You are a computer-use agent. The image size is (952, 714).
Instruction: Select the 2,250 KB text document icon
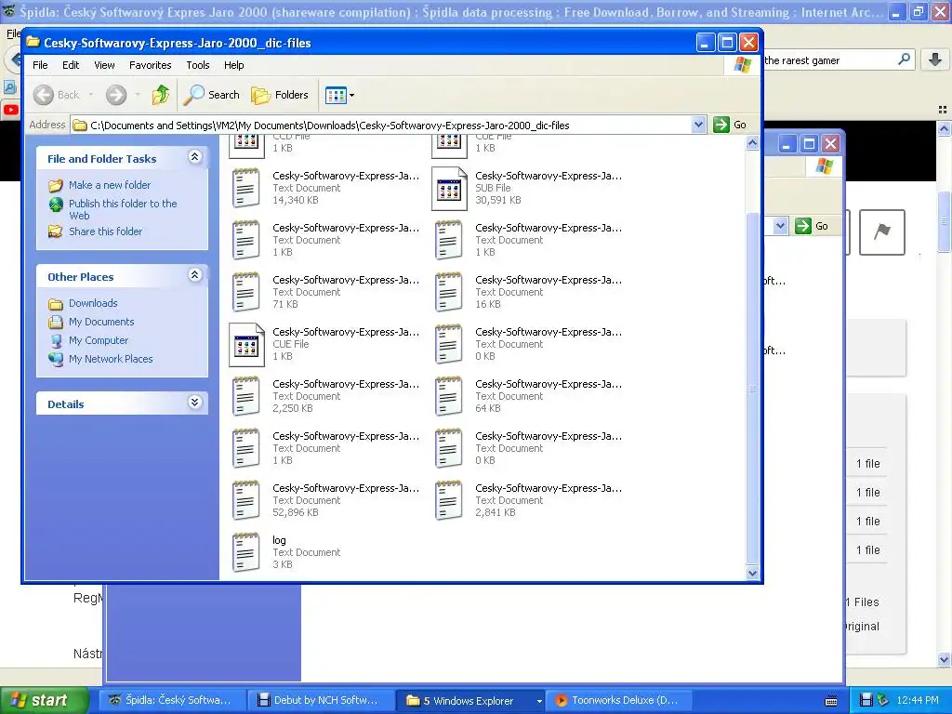245,396
